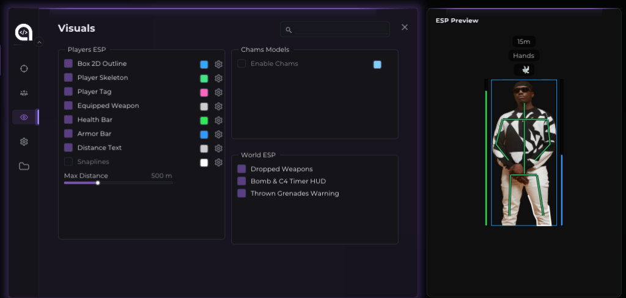Pick Health Bar green color swatch
Image resolution: width=626 pixels, height=298 pixels.
(204, 120)
